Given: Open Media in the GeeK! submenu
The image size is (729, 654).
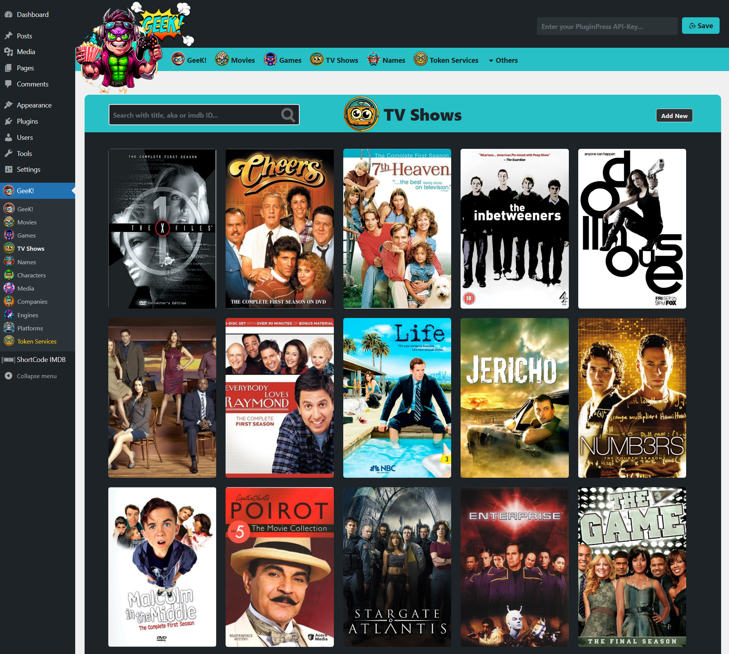Looking at the screenshot, I should [26, 289].
